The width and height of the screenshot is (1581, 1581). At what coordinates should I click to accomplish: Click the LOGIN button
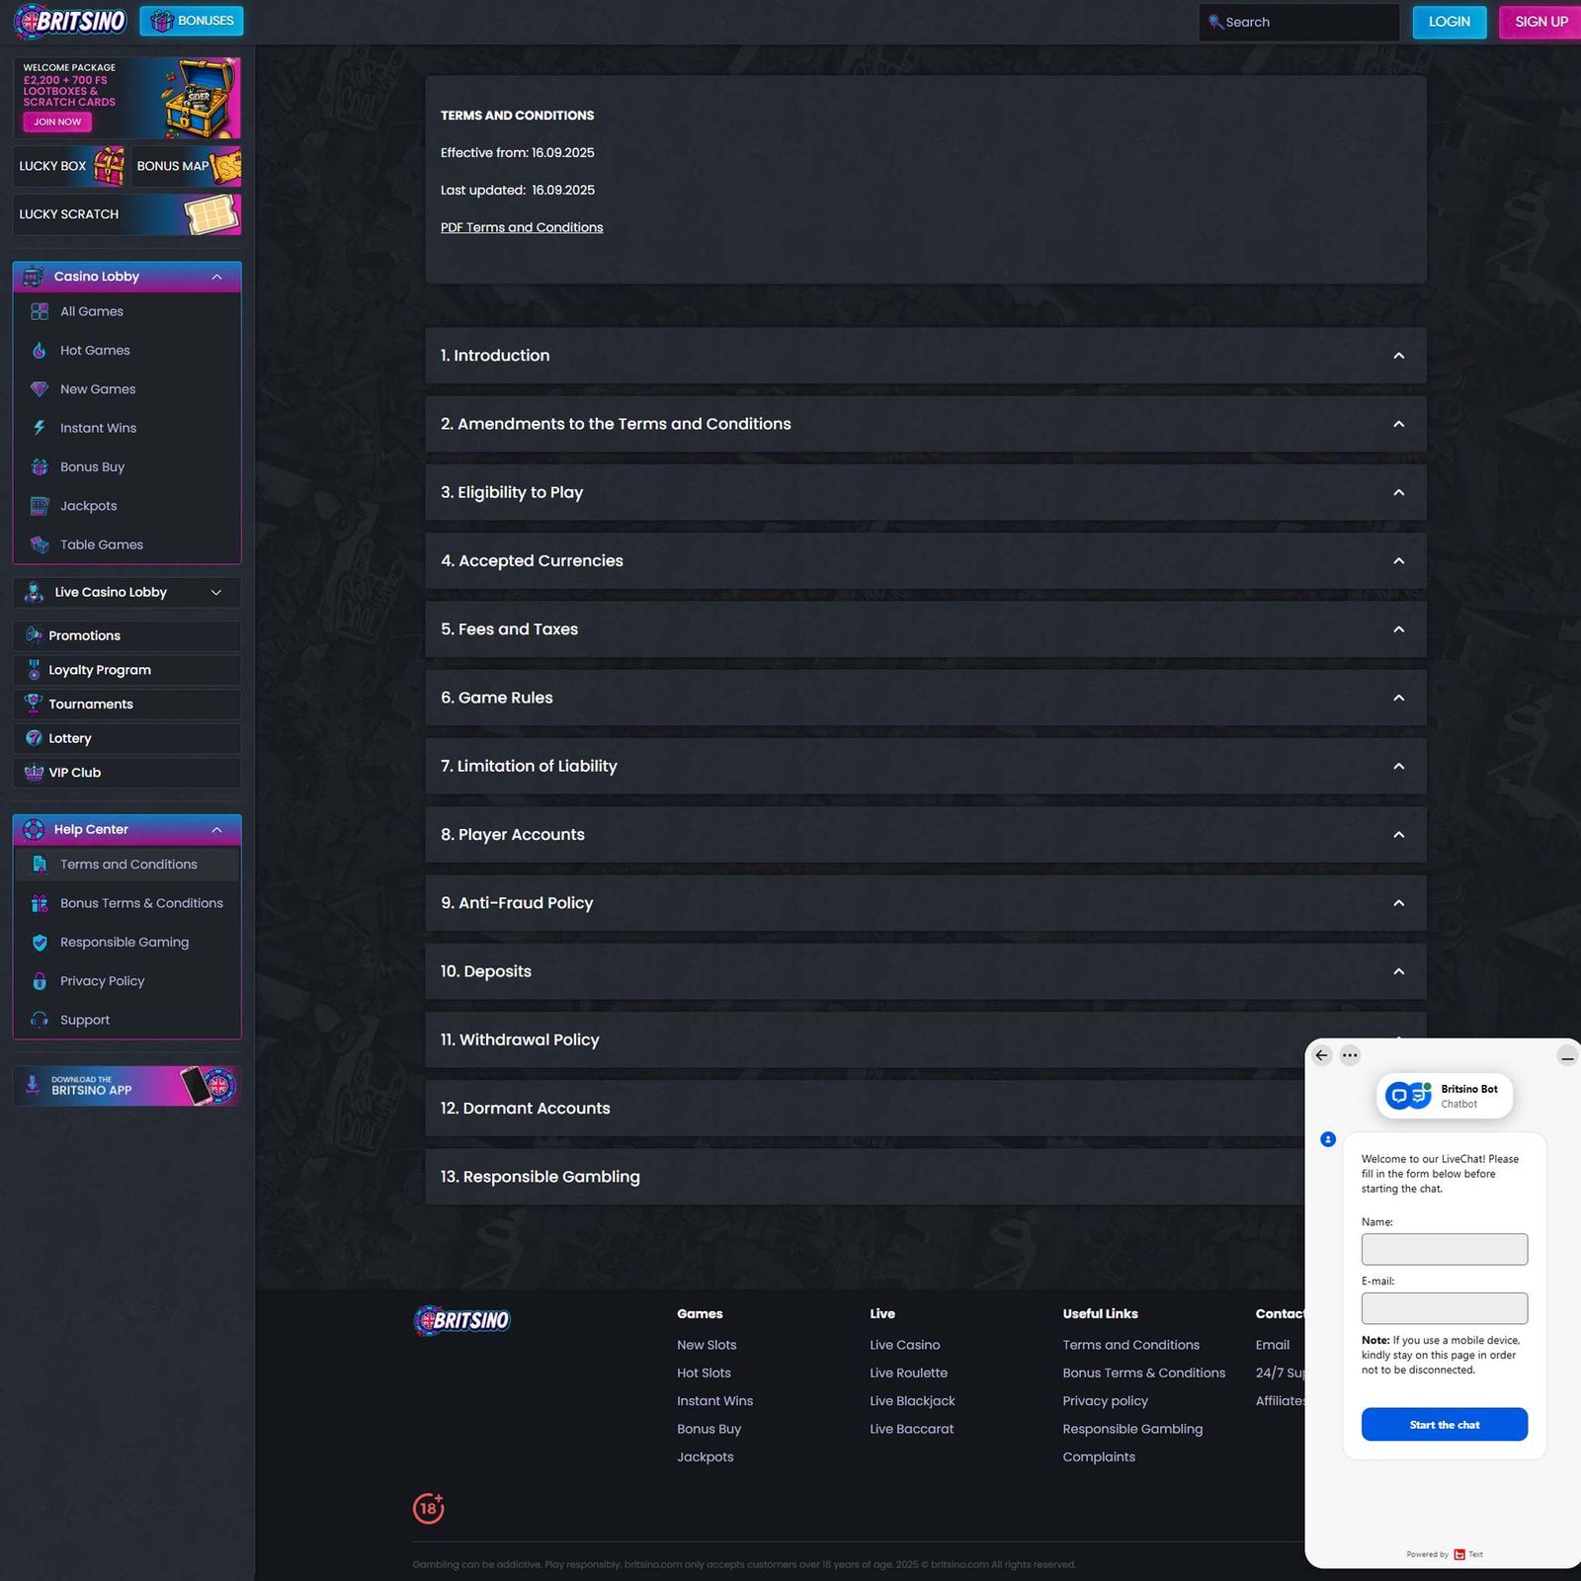pos(1449,22)
